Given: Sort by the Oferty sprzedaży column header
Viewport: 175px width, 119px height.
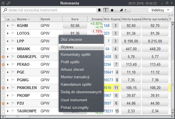Looking at the screenshot, I should tap(155, 19).
